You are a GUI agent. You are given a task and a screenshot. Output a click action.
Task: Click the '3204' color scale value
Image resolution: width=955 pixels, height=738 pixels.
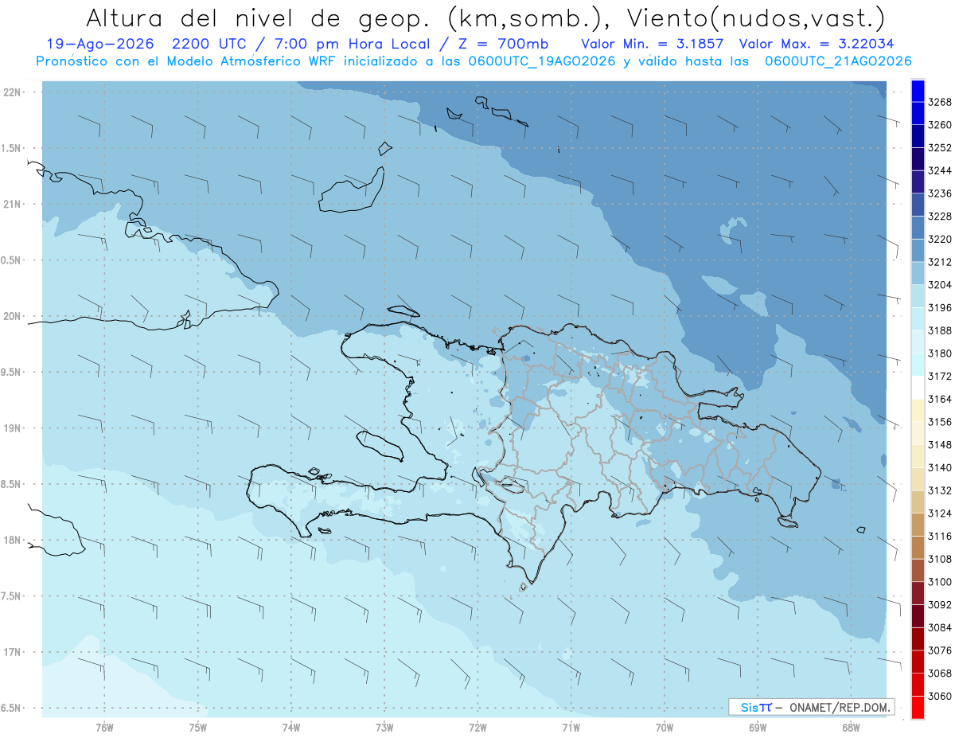coord(939,285)
